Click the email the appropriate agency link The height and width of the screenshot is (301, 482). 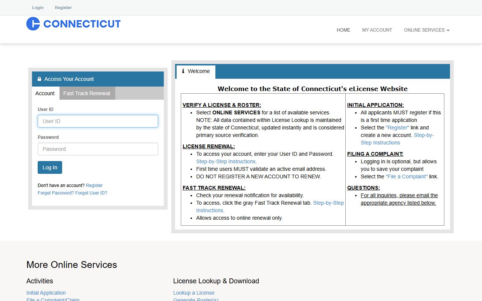[399, 199]
